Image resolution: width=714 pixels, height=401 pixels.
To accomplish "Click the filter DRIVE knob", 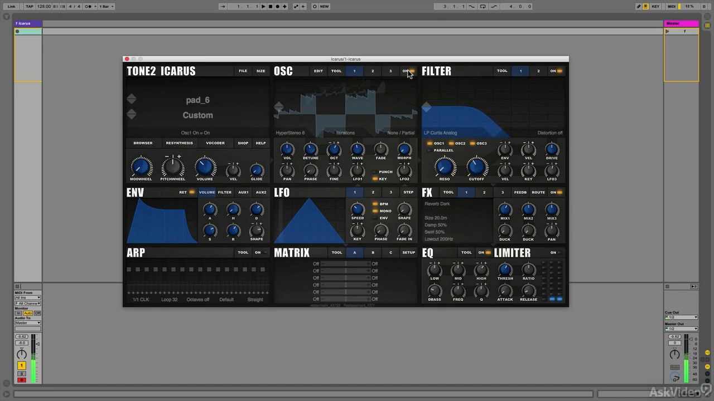I will (x=552, y=149).
